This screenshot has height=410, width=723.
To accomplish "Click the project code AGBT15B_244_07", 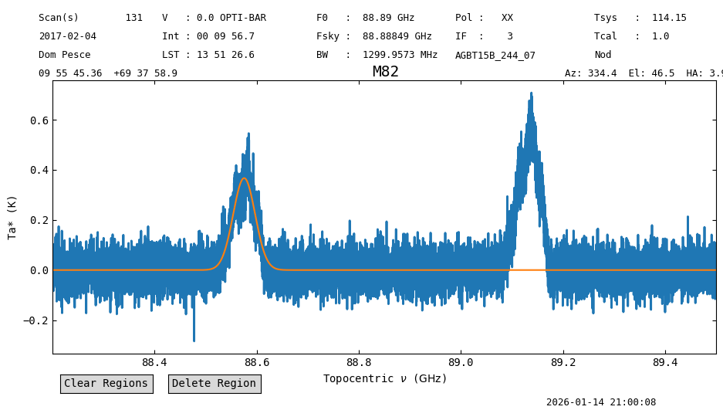I will click(x=495, y=56).
